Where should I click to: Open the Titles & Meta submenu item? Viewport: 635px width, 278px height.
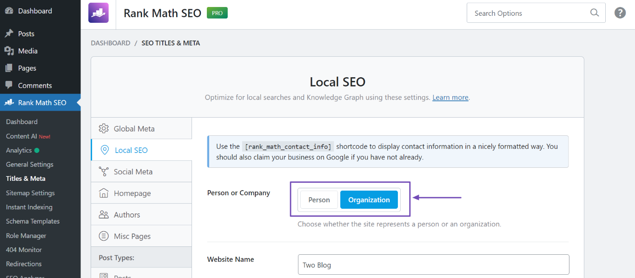point(26,179)
